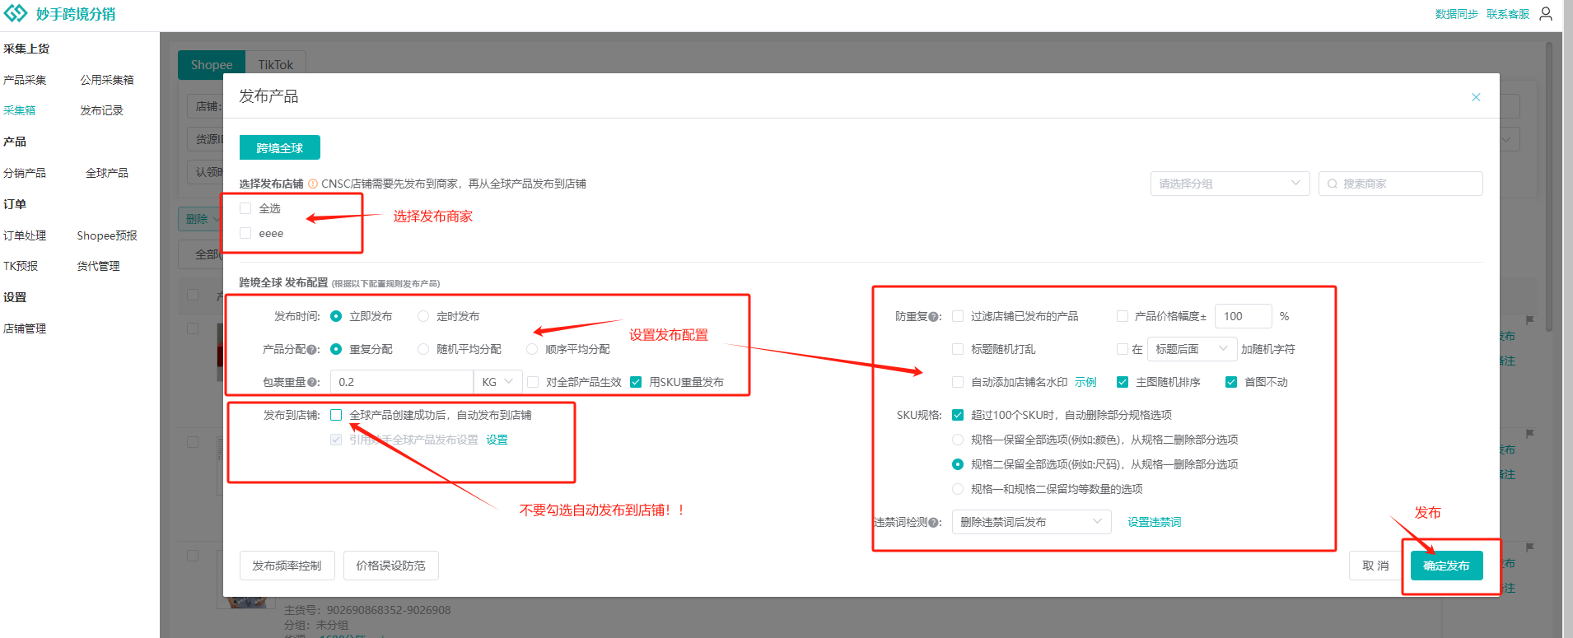This screenshot has height=638, width=1573.
Task: Click the 确定发布 button
Action: coord(1446,566)
